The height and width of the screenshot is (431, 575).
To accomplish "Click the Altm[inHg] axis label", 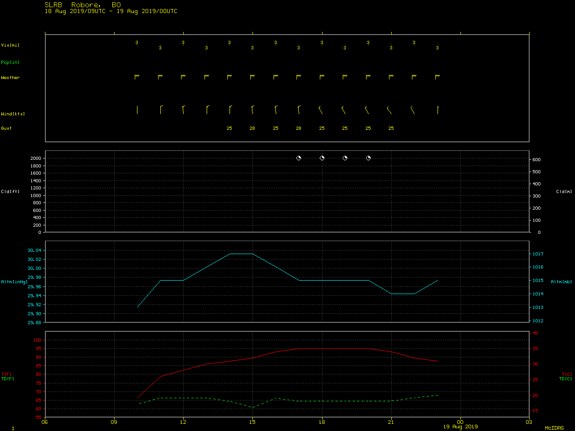I will click(14, 282).
